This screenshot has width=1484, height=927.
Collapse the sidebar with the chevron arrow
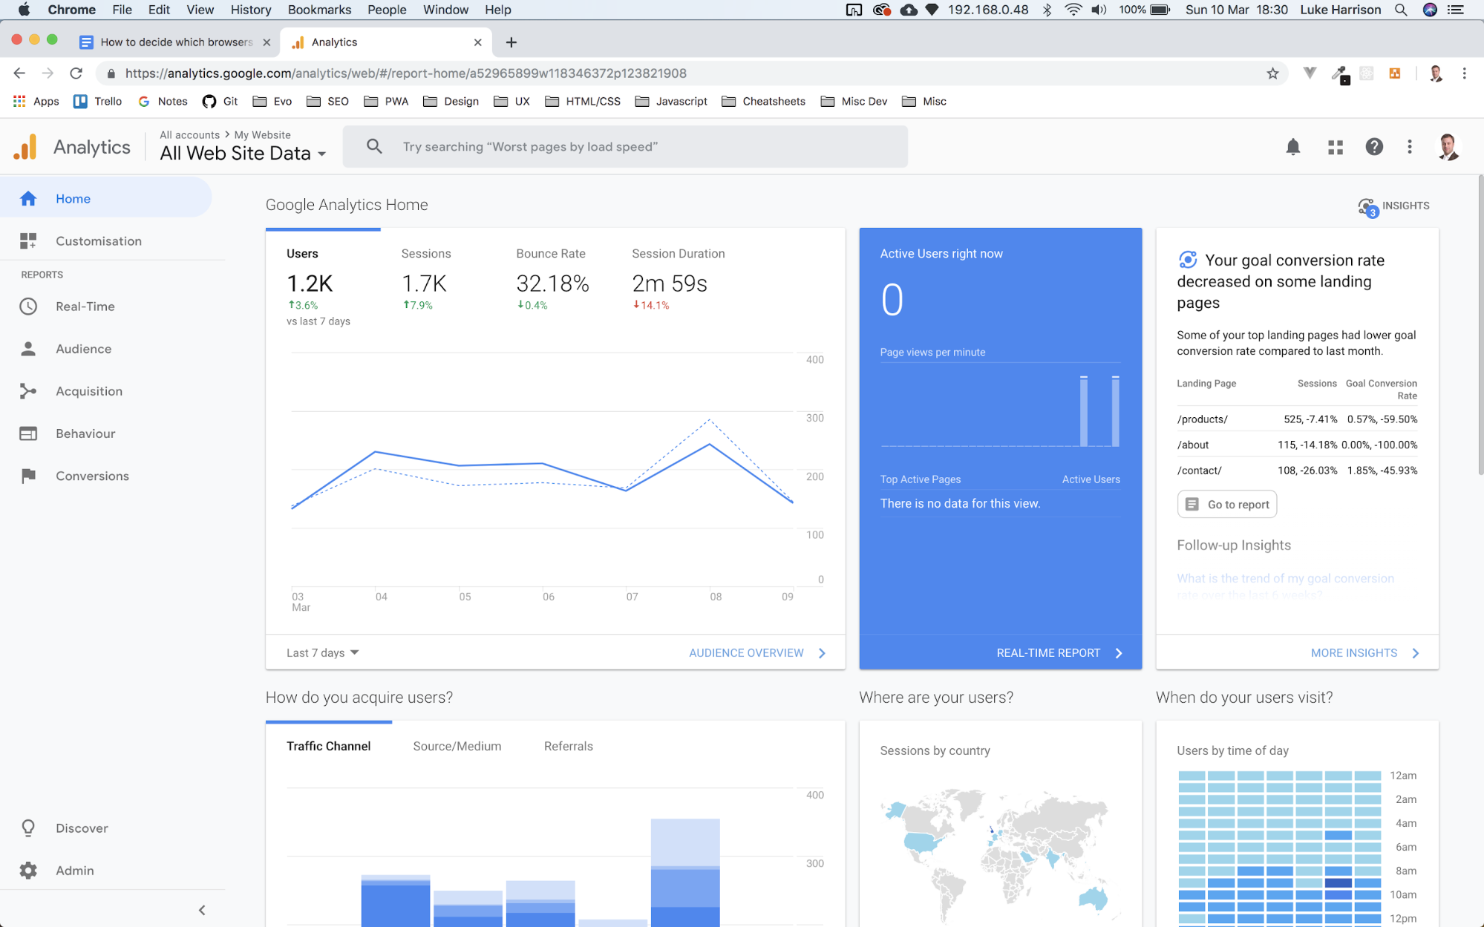pyautogui.click(x=202, y=910)
